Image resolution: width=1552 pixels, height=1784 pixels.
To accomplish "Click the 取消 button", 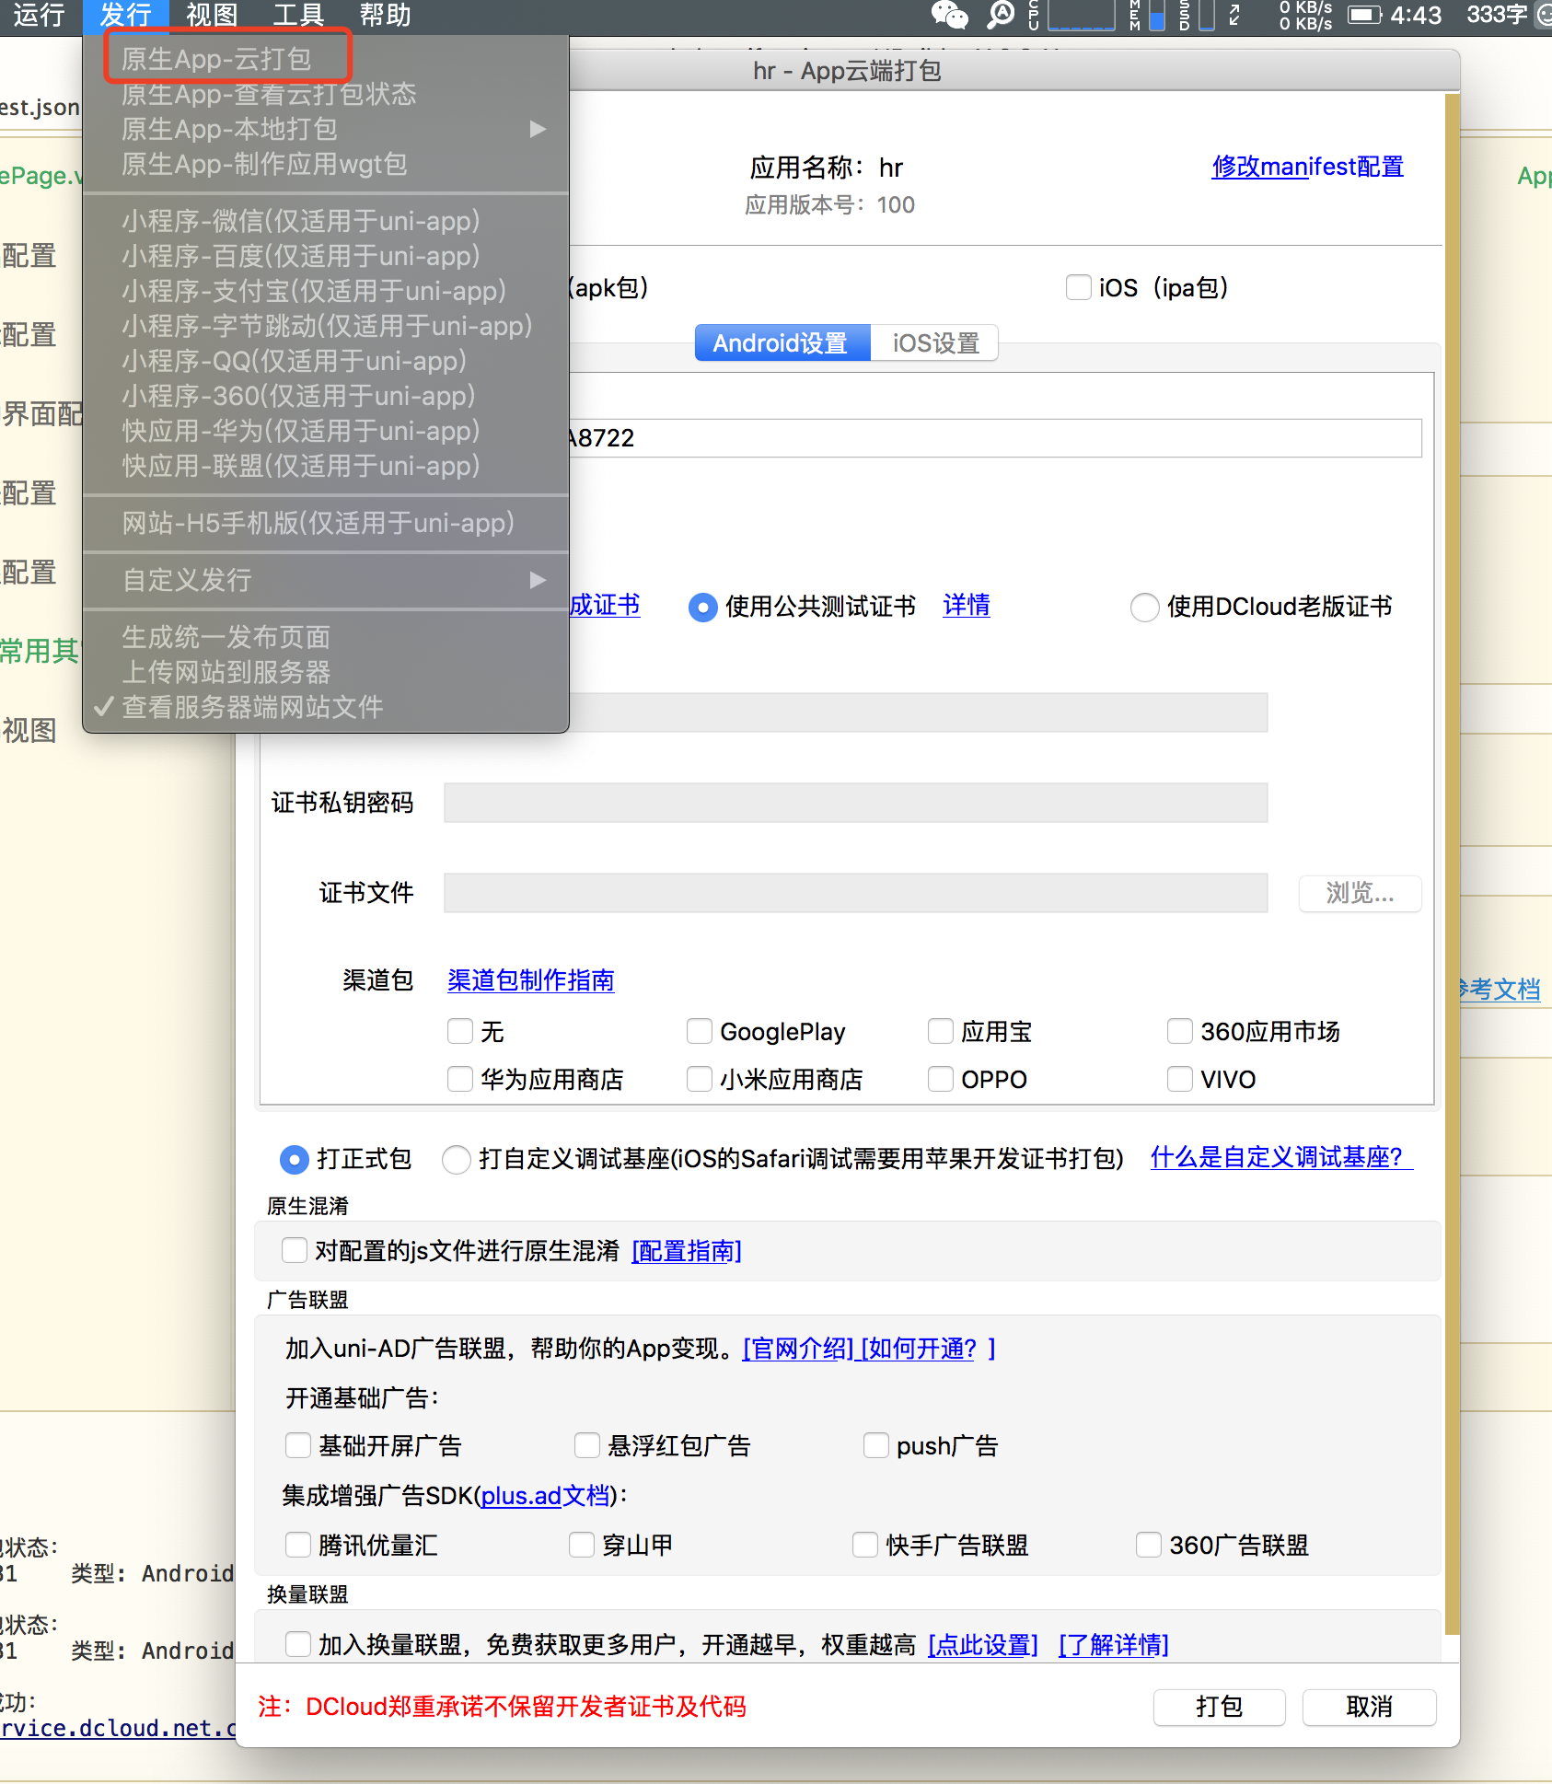I will coord(1370,1708).
